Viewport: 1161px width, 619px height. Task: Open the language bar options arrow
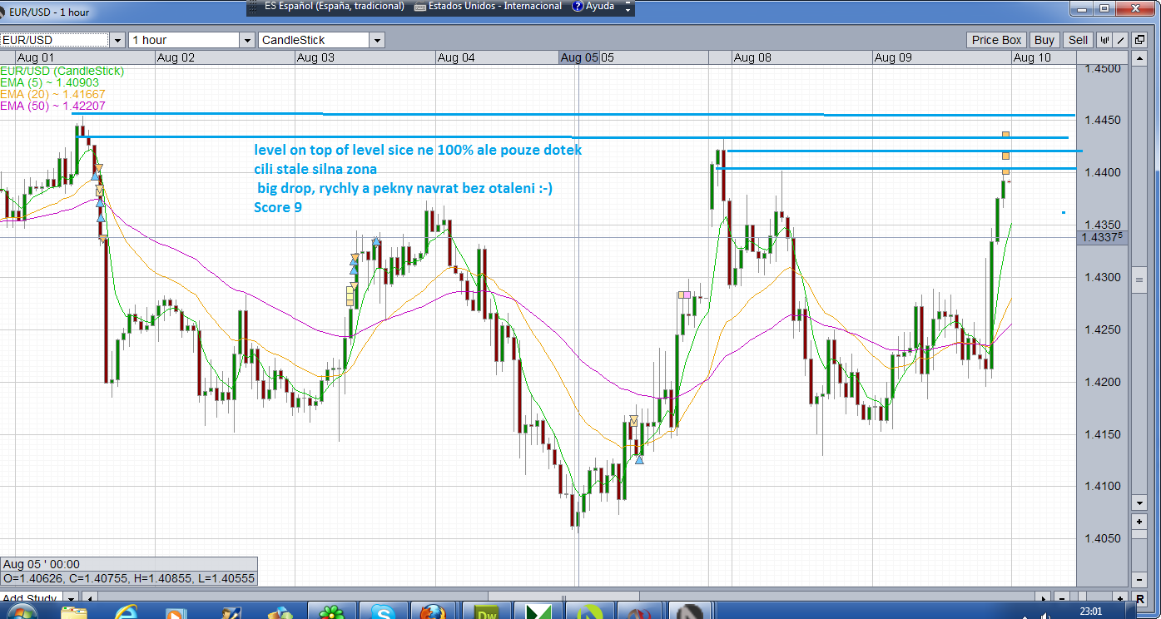pyautogui.click(x=628, y=7)
